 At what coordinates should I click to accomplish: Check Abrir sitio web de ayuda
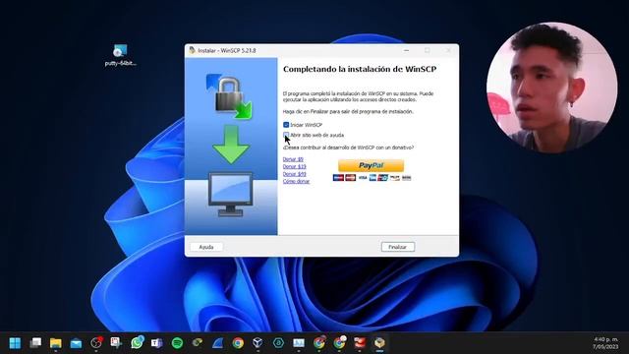coord(286,135)
